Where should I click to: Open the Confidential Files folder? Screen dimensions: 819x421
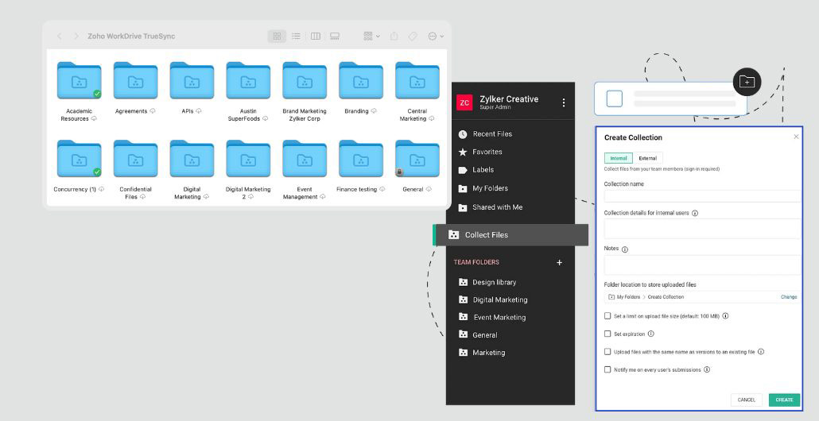(x=135, y=159)
